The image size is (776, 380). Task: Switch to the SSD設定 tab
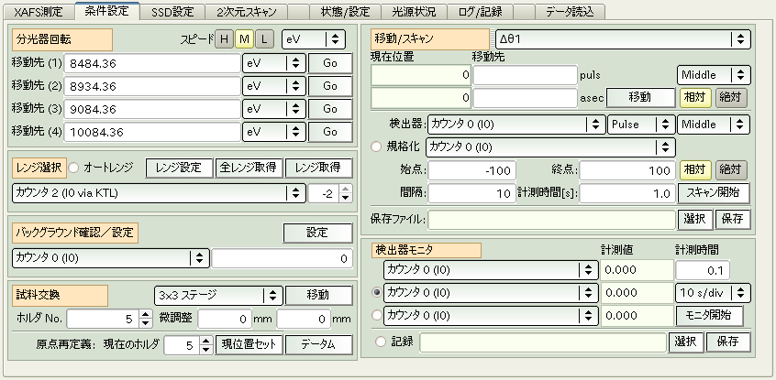[172, 12]
